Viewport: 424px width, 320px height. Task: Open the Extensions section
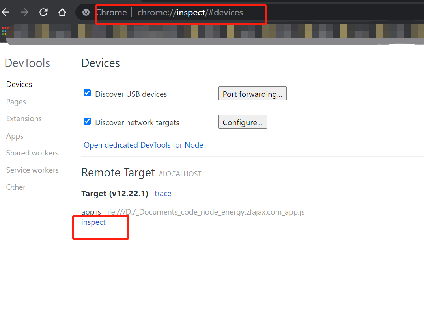pyautogui.click(x=24, y=118)
